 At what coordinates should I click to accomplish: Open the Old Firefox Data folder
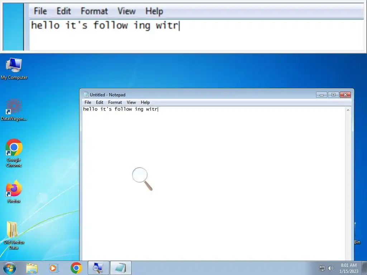click(x=13, y=235)
